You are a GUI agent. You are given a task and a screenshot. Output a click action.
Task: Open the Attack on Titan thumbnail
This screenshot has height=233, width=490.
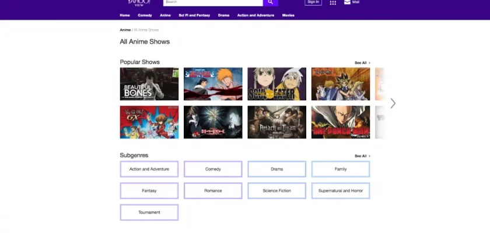pyautogui.click(x=277, y=122)
